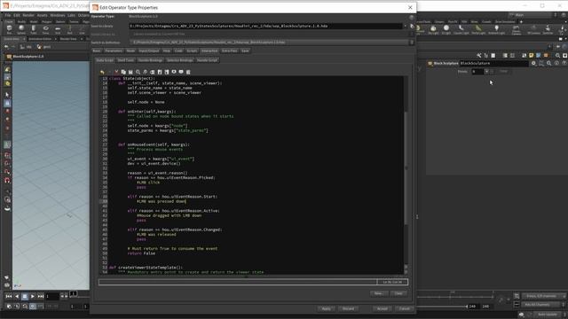Switch to Shelf Tools sub-tab
Image resolution: width=568 pixels, height=319 pixels.
point(126,60)
